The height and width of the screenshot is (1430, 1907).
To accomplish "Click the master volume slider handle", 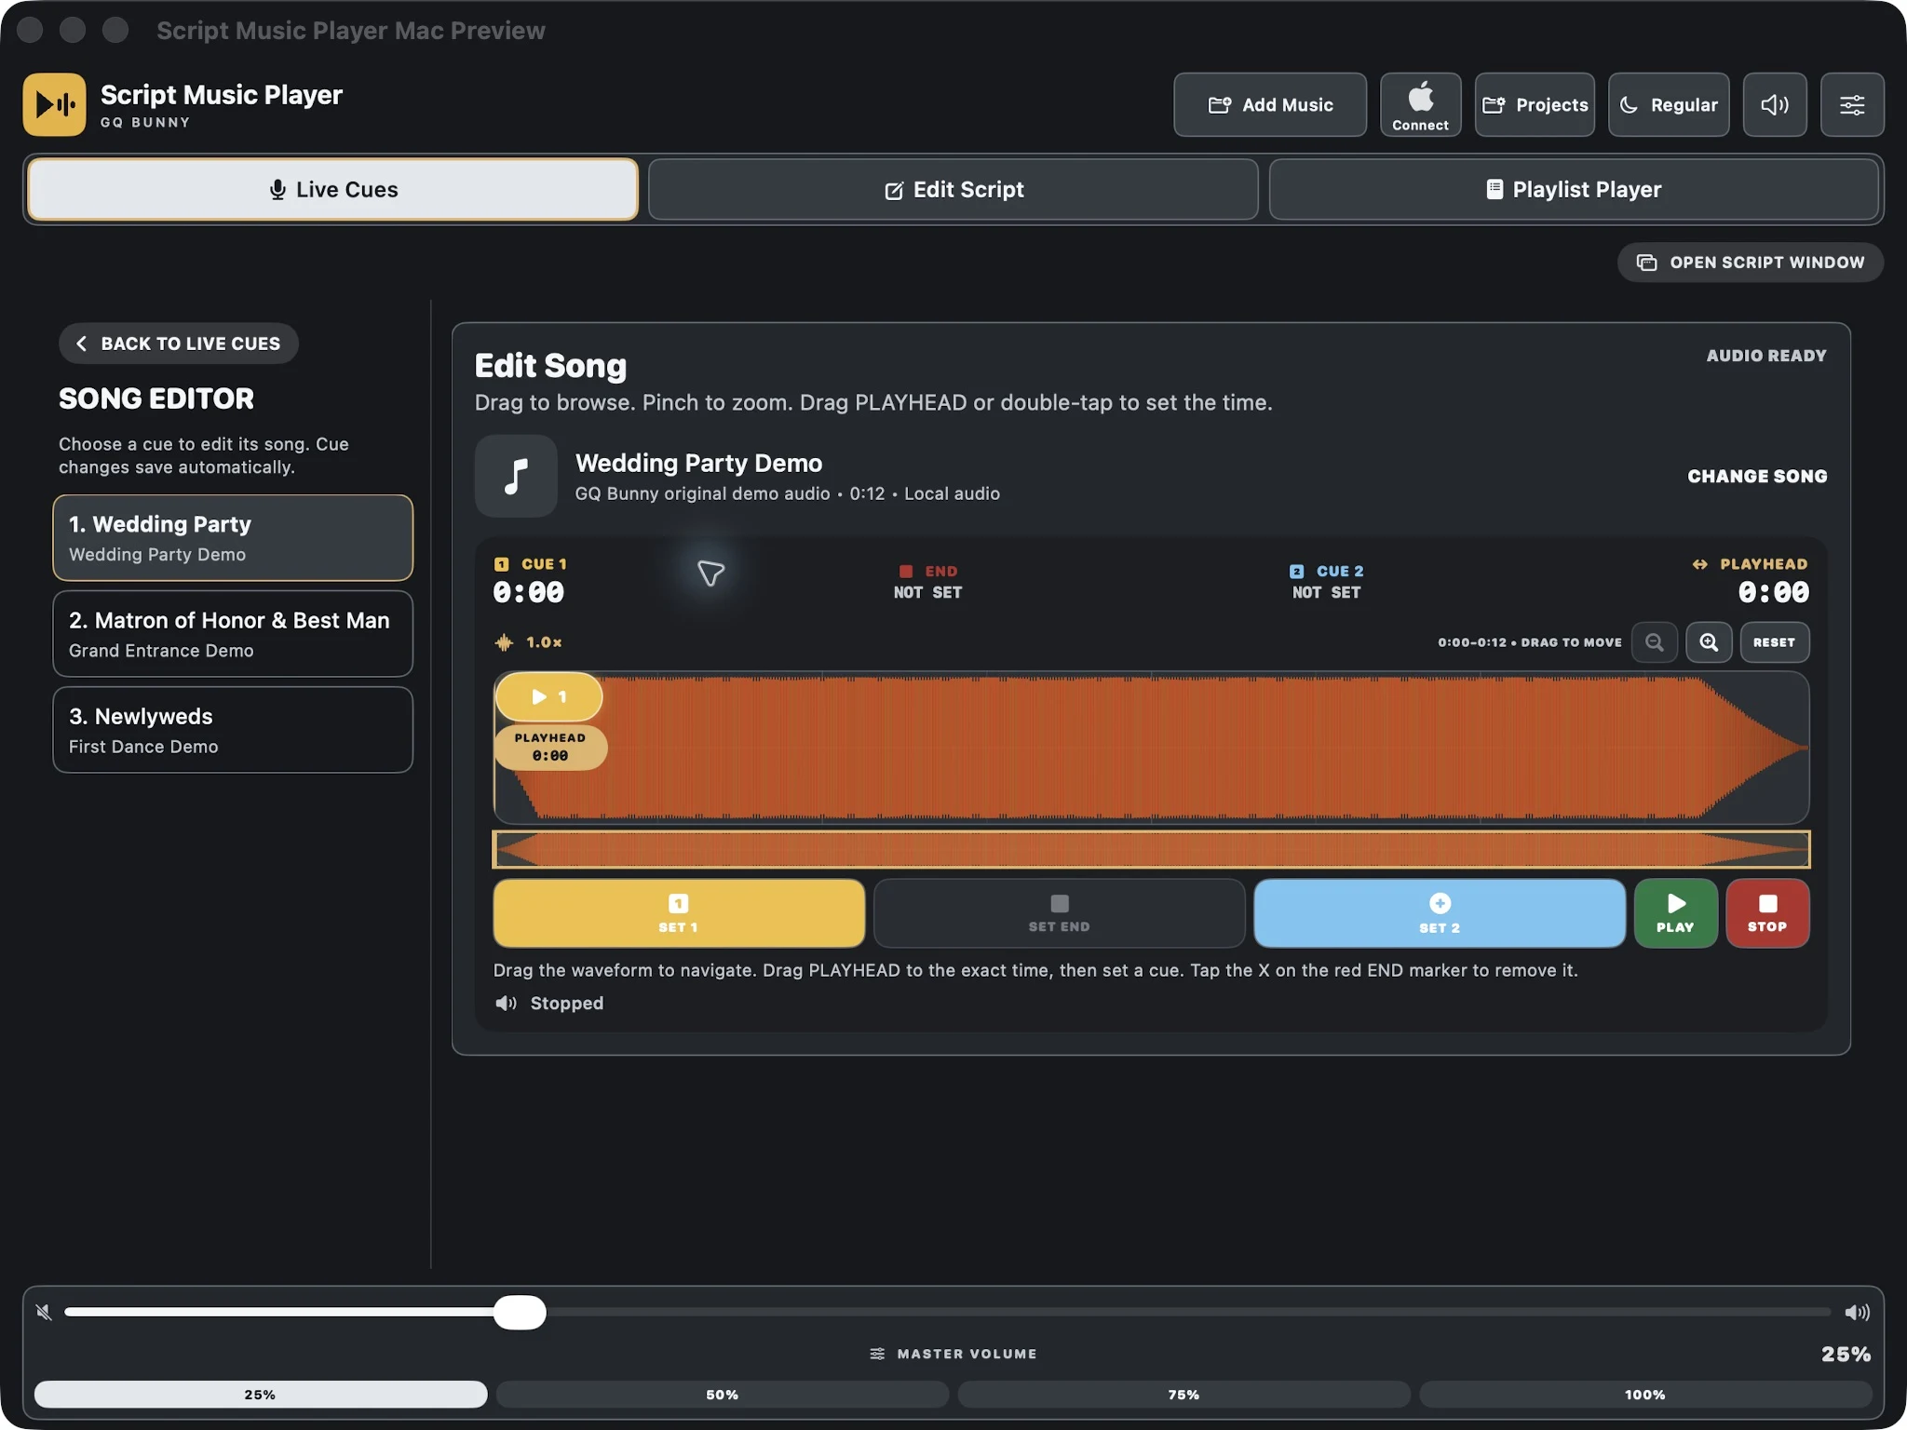I will (x=520, y=1312).
